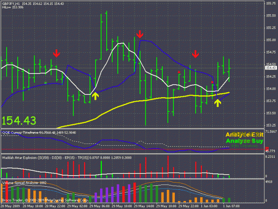
Task: Click the 154.25 price axis label
Action: click(271, 77)
